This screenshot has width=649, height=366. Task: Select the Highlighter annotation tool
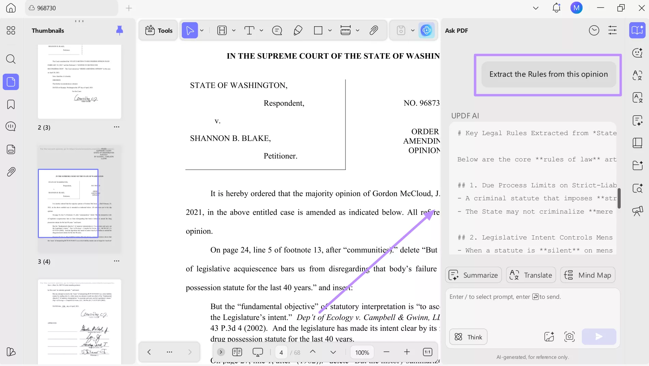297,30
